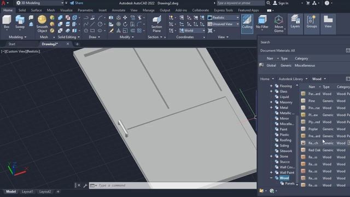Click the materials Search field
The image size is (350, 197).
pyautogui.click(x=304, y=42)
